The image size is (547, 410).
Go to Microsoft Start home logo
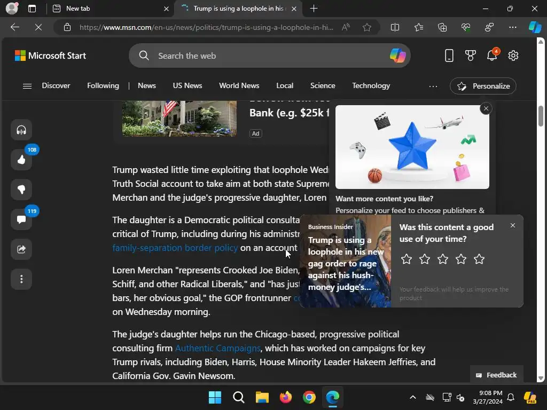50,56
